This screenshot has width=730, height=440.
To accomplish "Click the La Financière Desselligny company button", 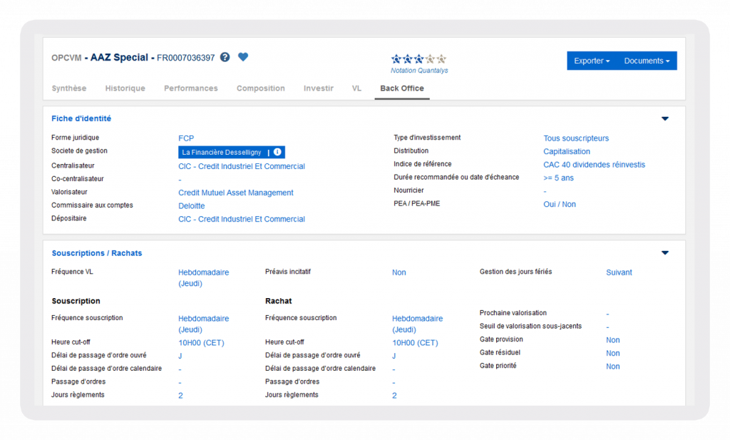I will pyautogui.click(x=222, y=152).
